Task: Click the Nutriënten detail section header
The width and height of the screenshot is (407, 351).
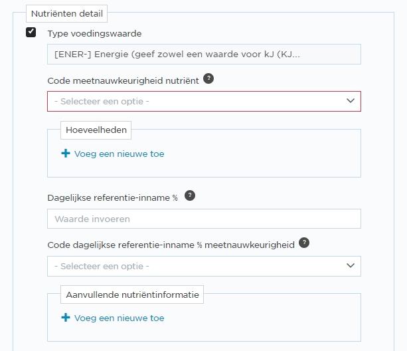Action: point(66,13)
